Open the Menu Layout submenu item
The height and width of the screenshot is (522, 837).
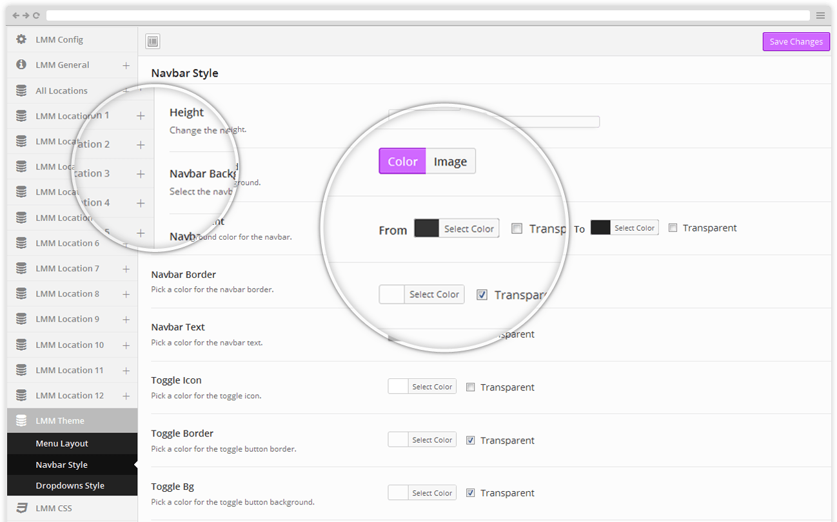click(x=62, y=443)
